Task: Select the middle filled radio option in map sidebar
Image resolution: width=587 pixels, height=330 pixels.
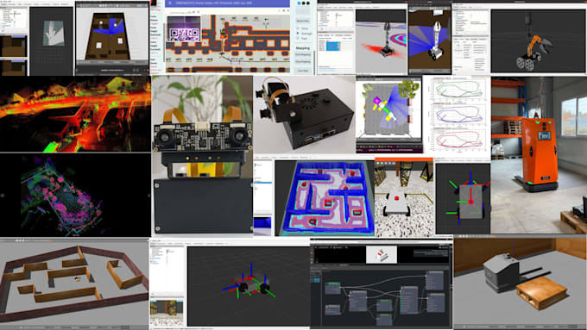Action: 298,34
